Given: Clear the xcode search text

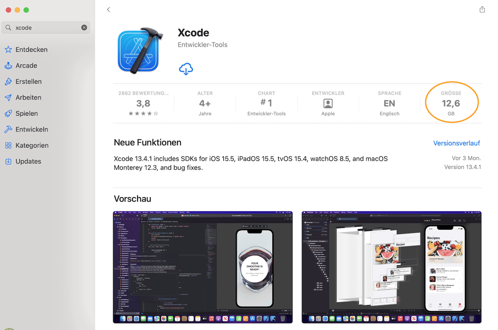Looking at the screenshot, I should (84, 27).
